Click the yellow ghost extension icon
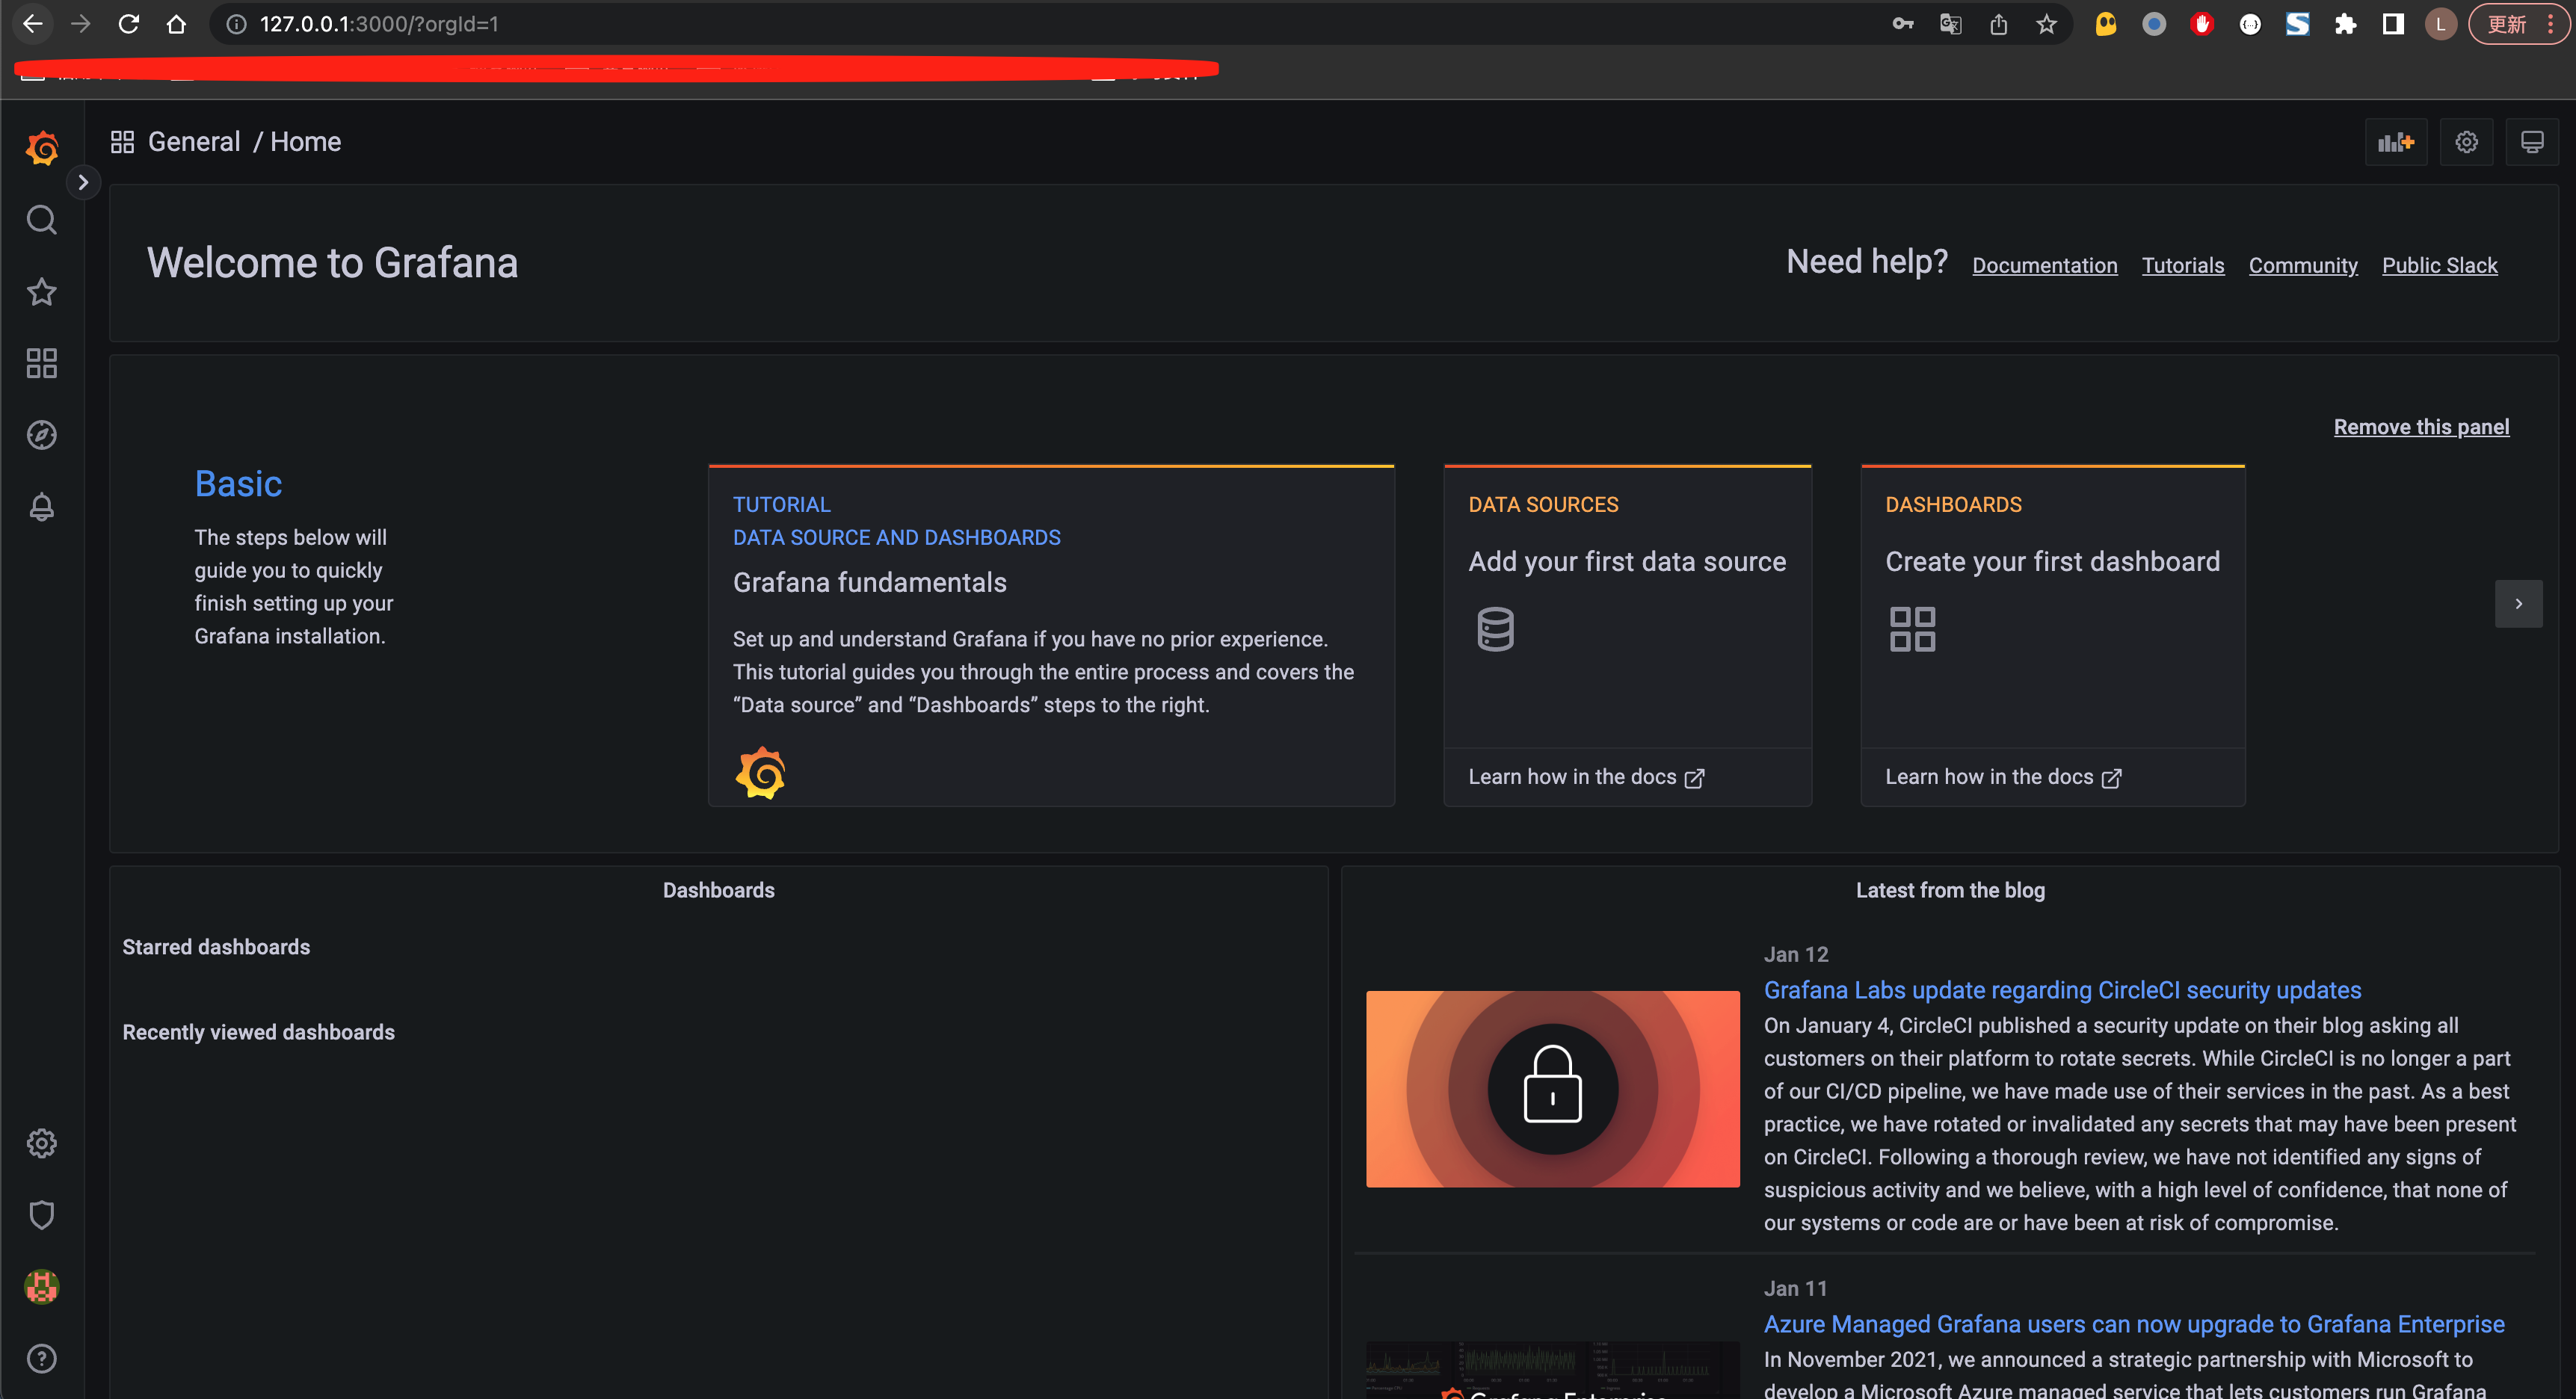The width and height of the screenshot is (2576, 1399). tap(2105, 24)
